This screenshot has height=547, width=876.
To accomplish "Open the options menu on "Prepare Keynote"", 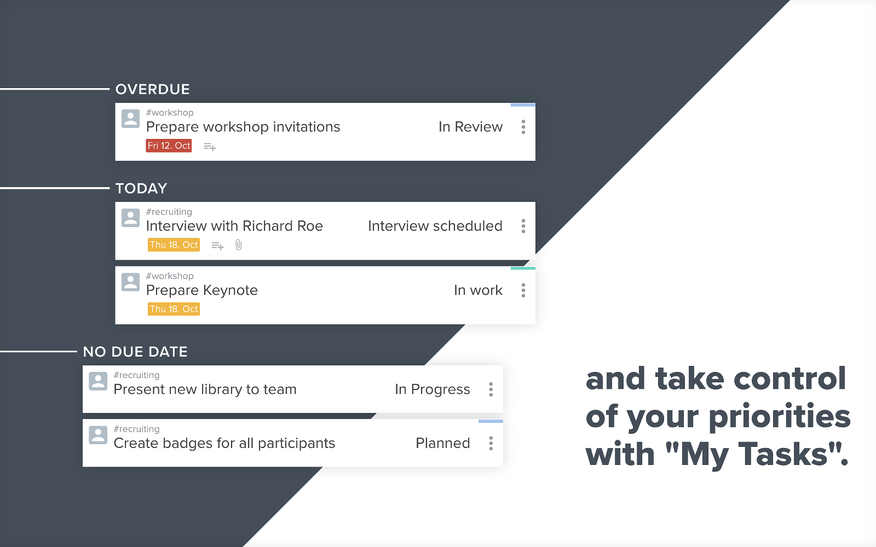I will pos(523,290).
